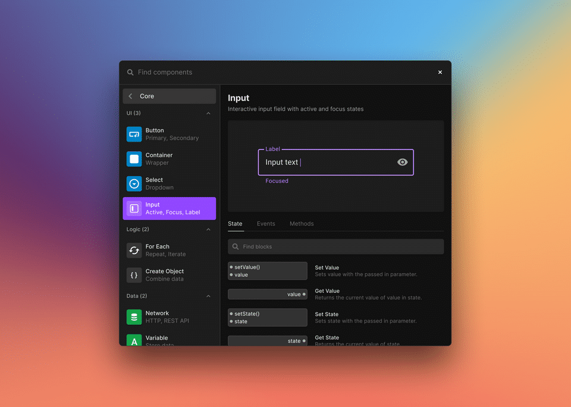This screenshot has width=571, height=407.
Task: Collapse the UI (3) section
Action: [x=208, y=113]
